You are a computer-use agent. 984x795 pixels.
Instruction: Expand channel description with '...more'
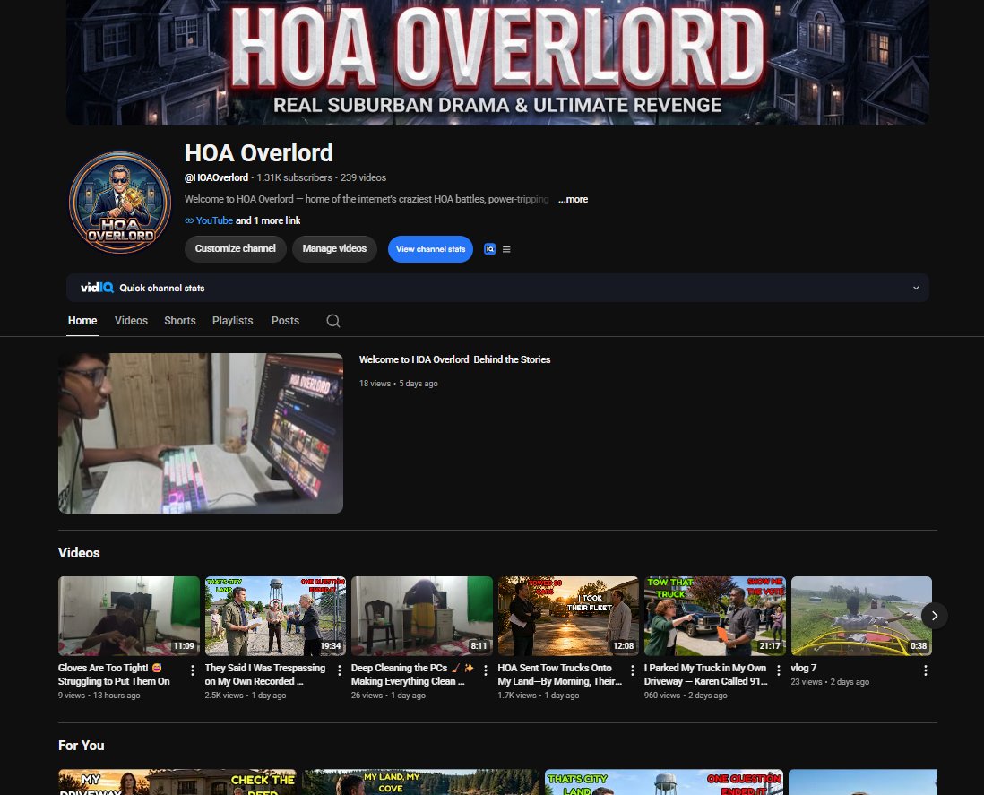pos(573,199)
